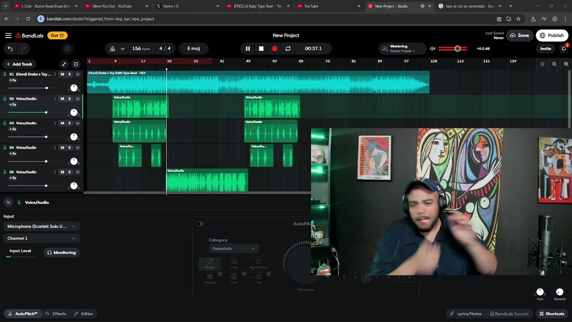572x322 pixels.
Task: Change the E maj key
Action: tap(193, 48)
